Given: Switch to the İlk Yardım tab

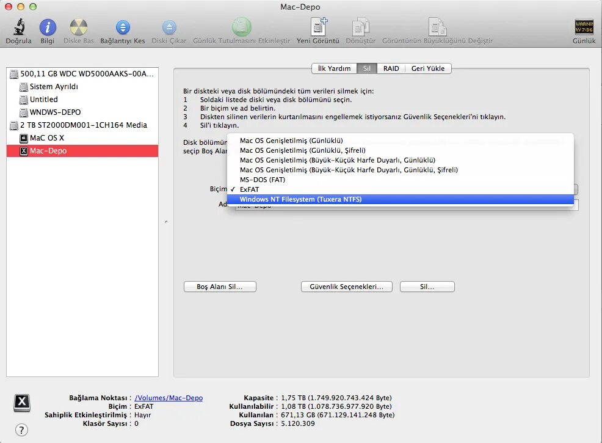Looking at the screenshot, I should [x=334, y=68].
